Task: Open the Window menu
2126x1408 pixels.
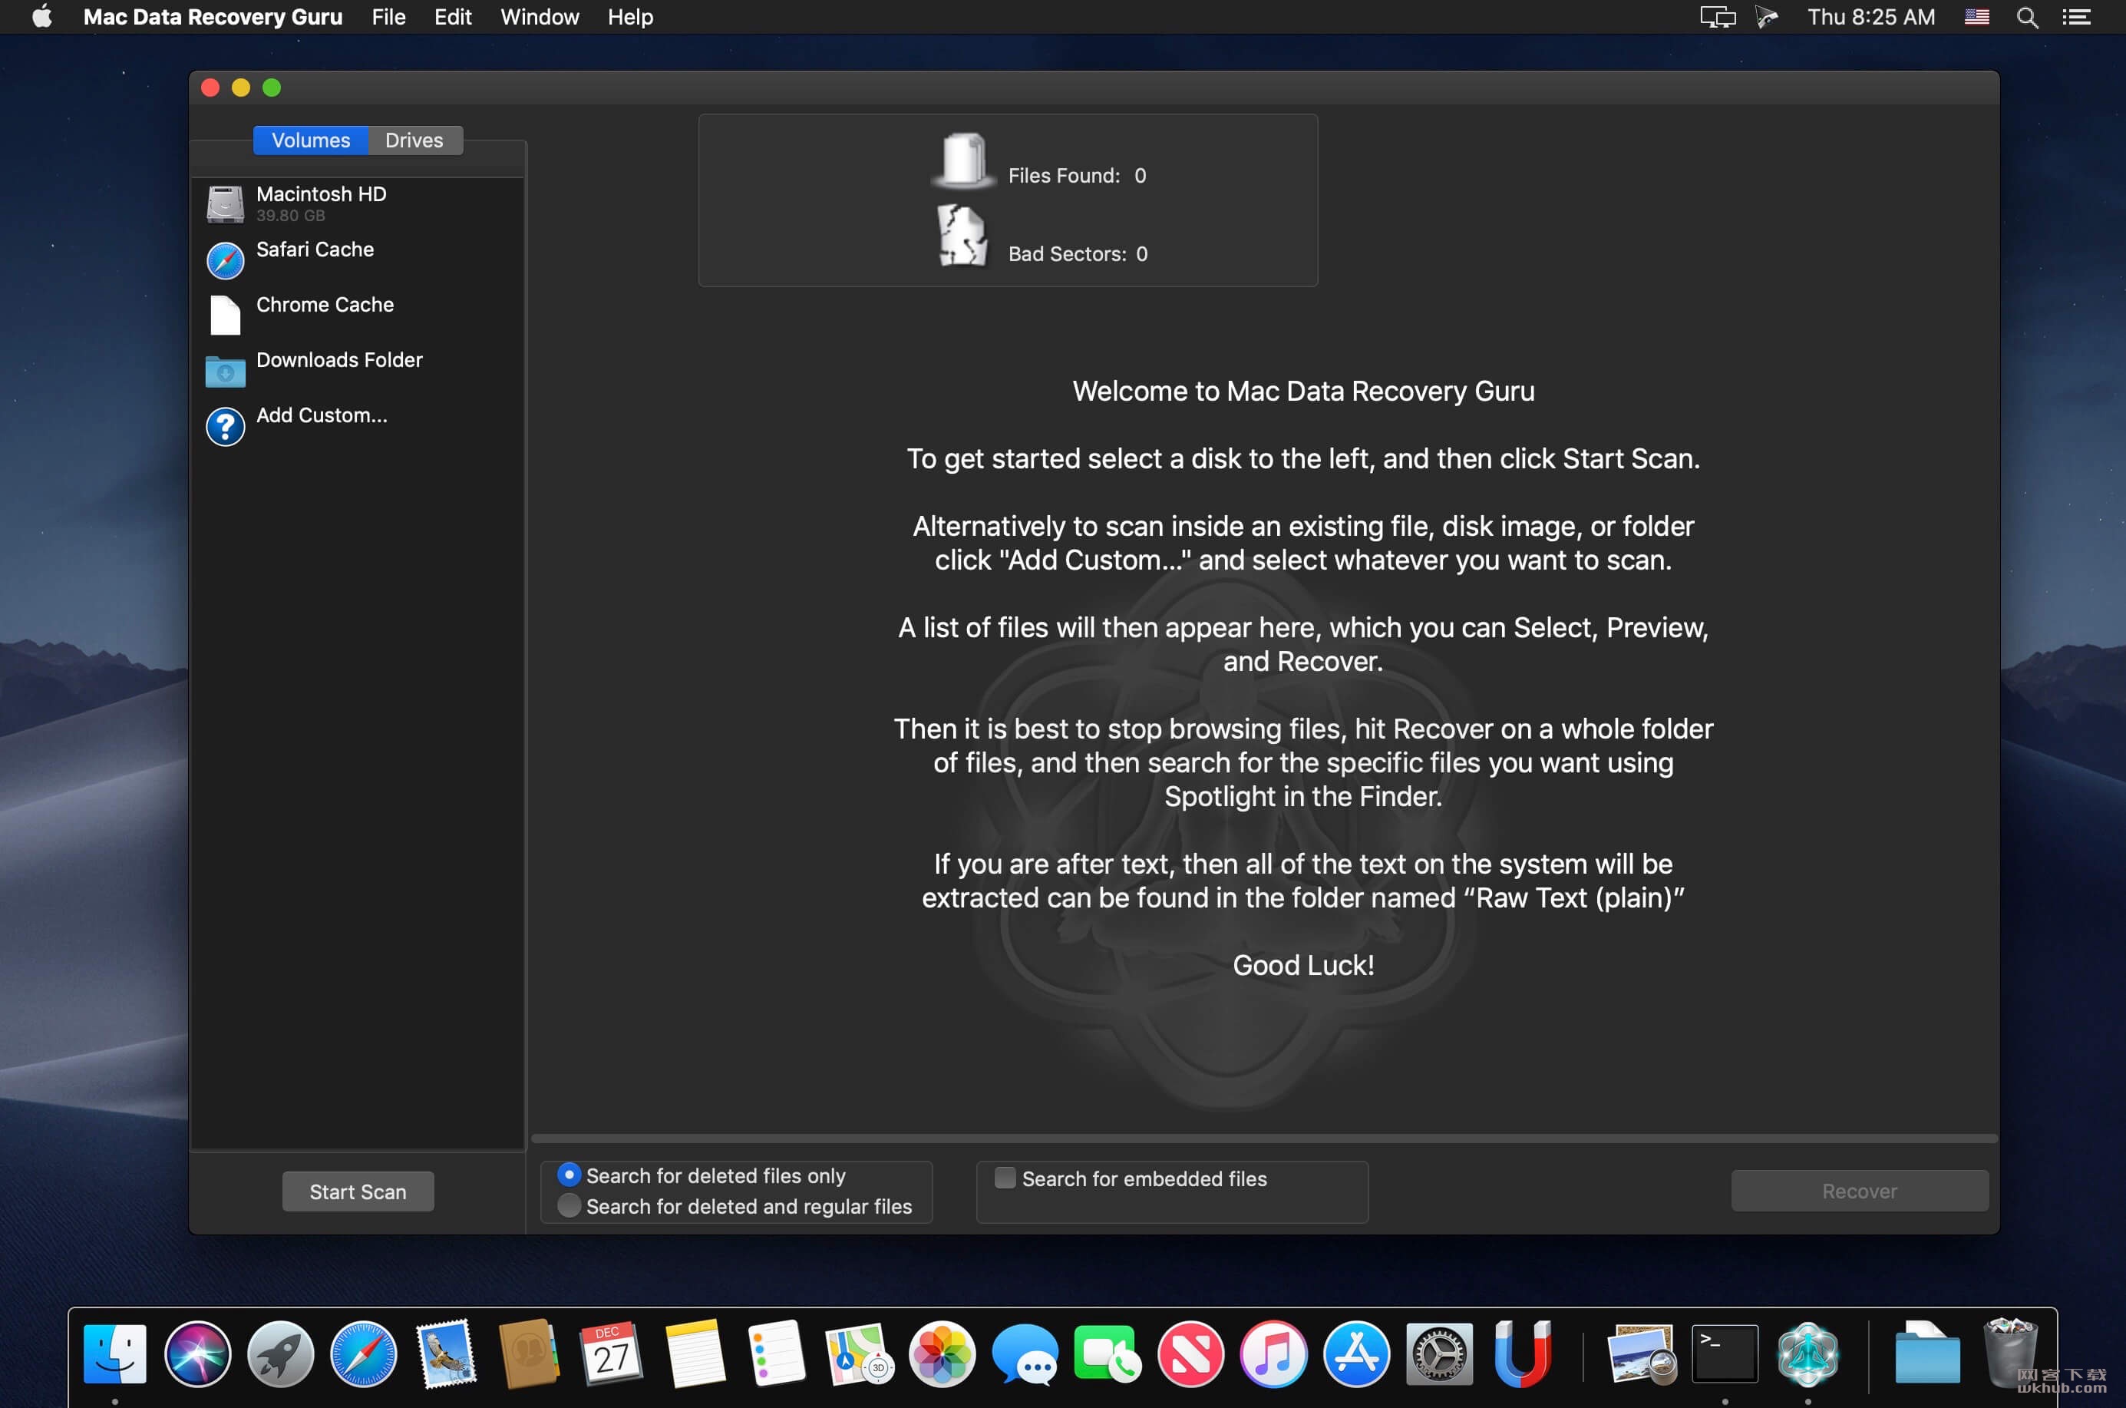Action: pos(540,17)
